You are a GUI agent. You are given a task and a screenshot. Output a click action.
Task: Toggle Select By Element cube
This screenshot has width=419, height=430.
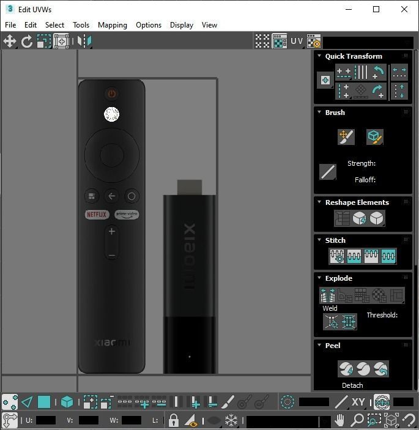click(x=67, y=402)
